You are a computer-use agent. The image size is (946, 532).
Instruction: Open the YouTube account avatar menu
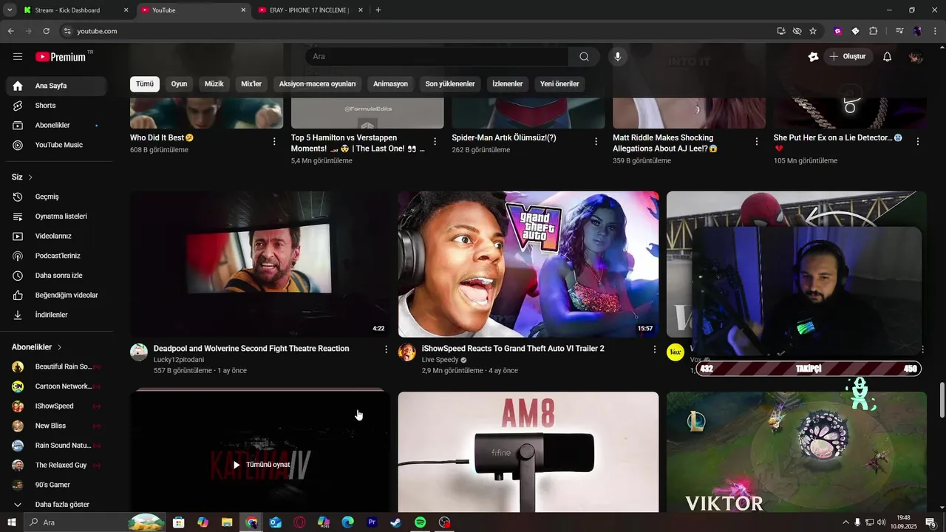916,57
